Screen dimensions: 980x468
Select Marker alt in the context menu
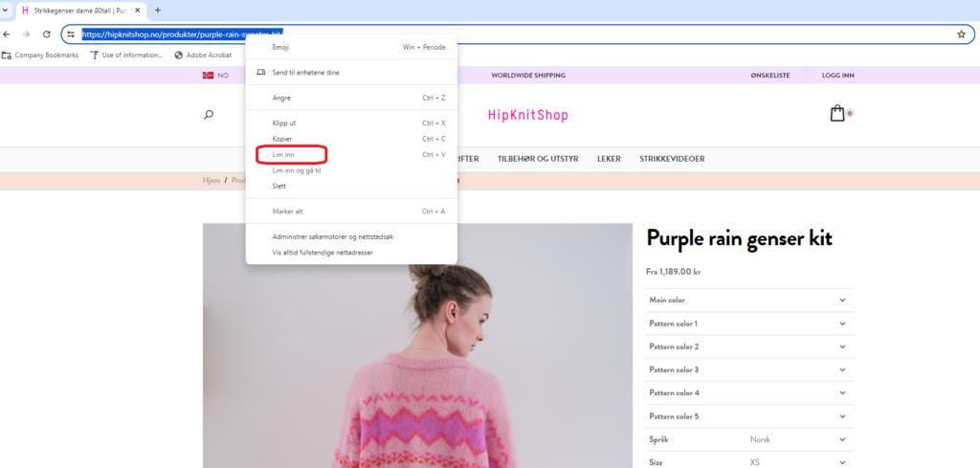coord(288,212)
